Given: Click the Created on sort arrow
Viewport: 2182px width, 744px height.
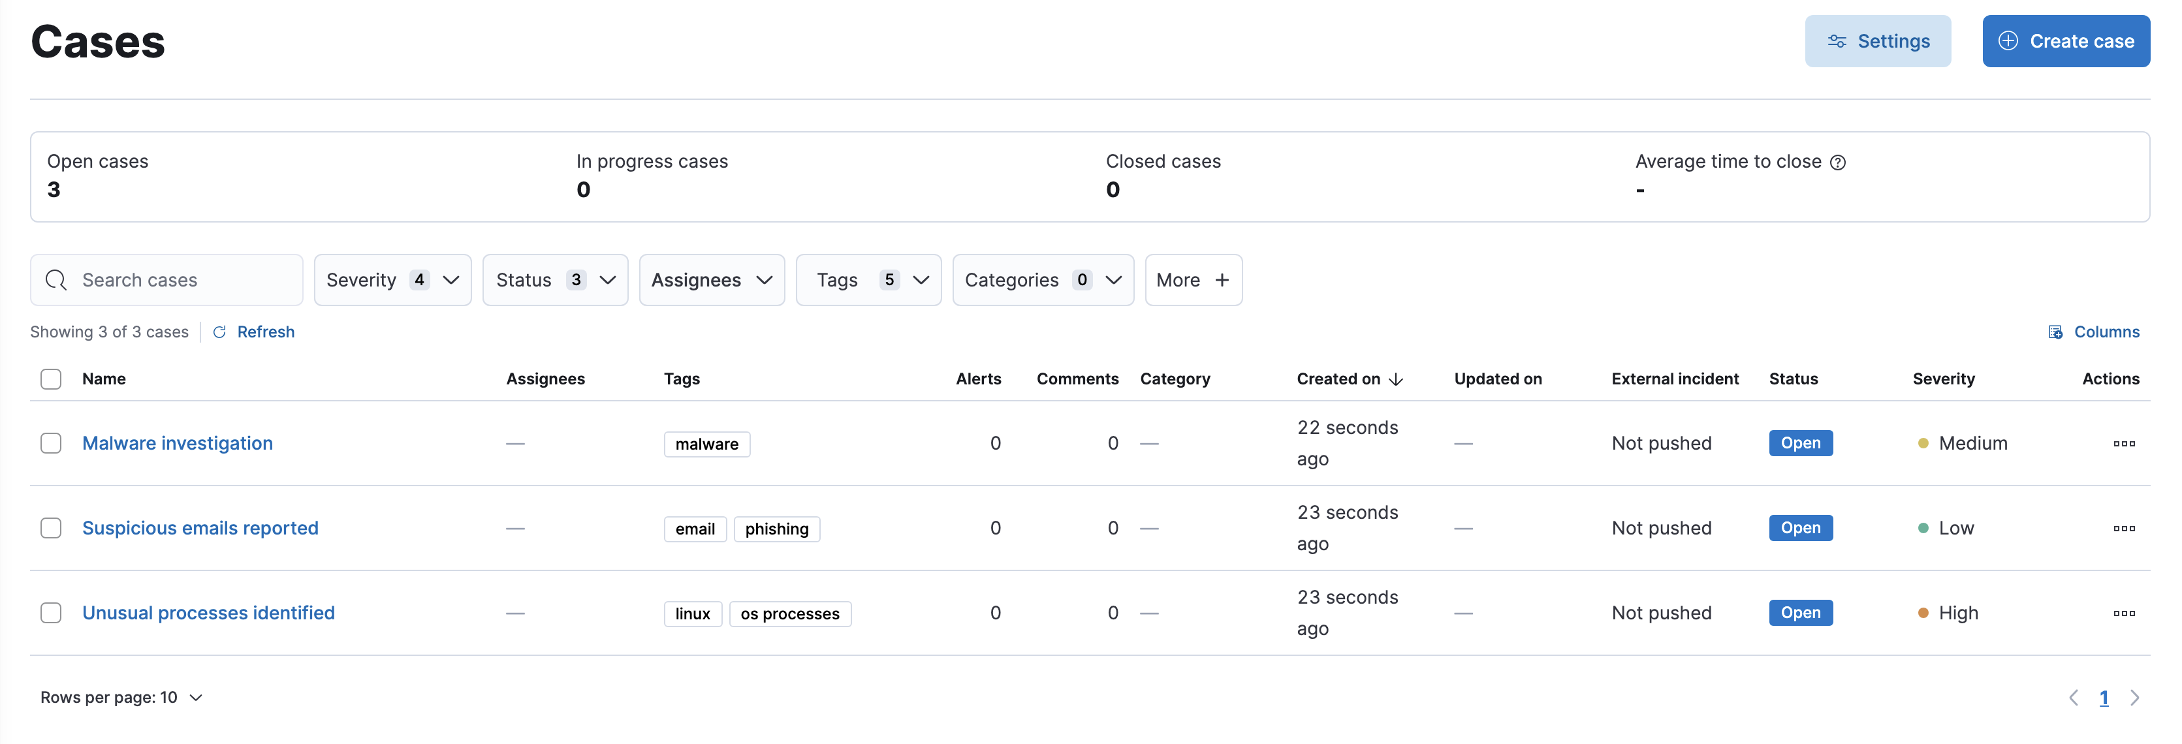Looking at the screenshot, I should coord(1396,379).
